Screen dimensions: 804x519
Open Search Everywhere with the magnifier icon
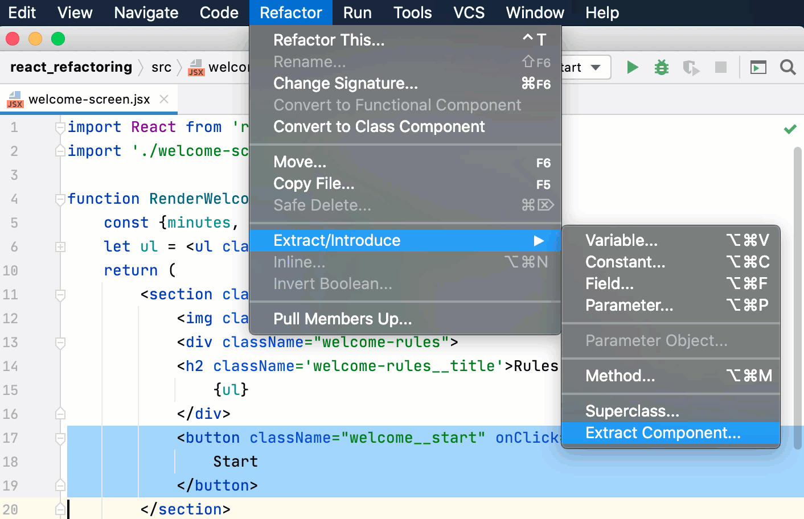coord(788,67)
